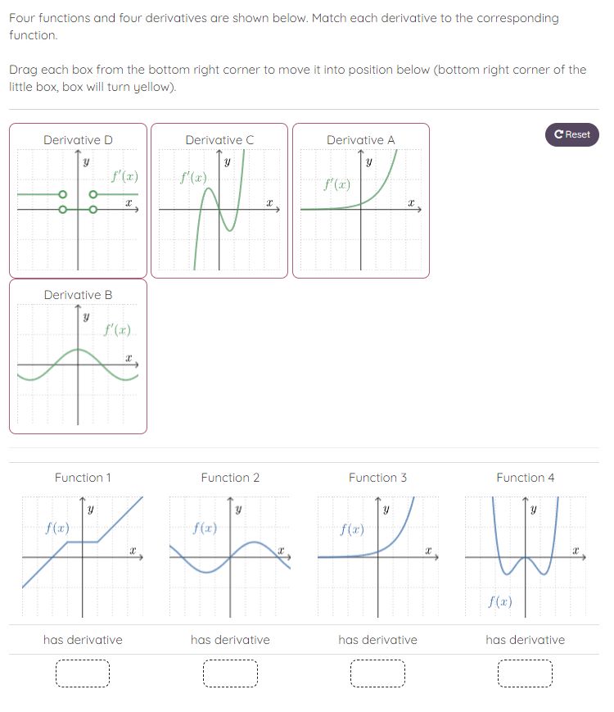Viewport: 614px width, 712px height.
Task: Click the answer box under Function 4
Action: pos(525,672)
